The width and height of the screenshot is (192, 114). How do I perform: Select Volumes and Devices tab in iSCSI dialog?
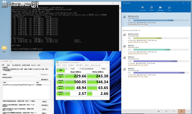point(26,65)
